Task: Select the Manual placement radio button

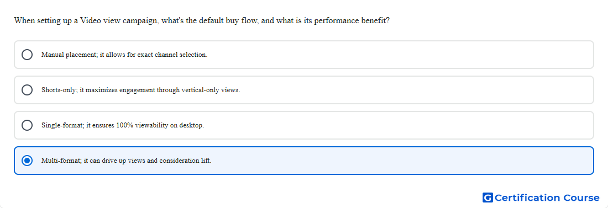Action: [x=27, y=55]
